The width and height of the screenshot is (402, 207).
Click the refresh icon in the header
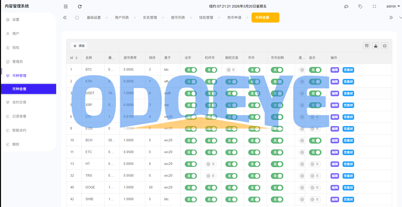click(80, 7)
